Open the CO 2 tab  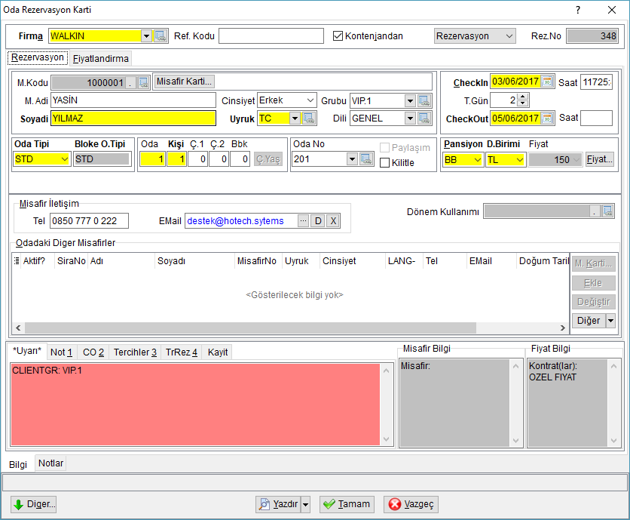pos(93,352)
